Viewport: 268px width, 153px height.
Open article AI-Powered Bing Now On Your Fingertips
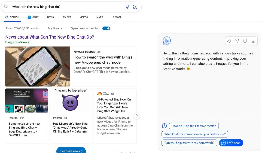114,105
